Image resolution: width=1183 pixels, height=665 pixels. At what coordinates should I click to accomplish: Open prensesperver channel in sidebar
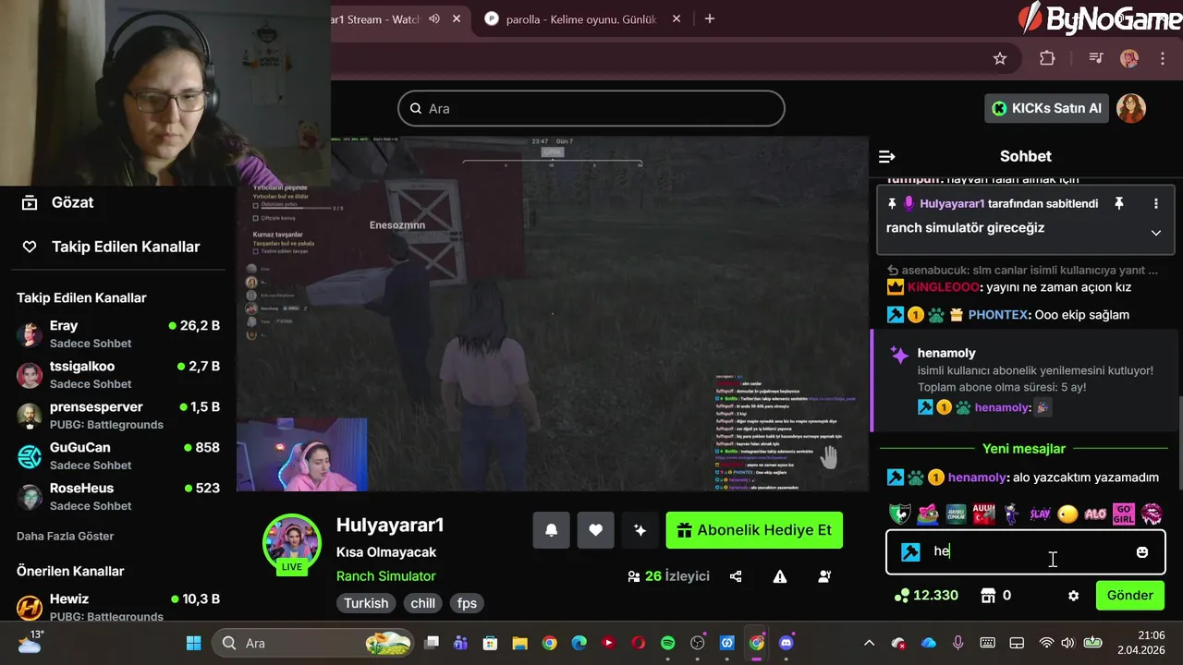pyautogui.click(x=118, y=415)
